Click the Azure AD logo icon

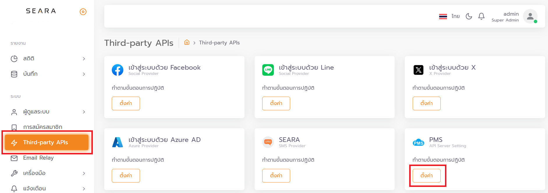pyautogui.click(x=118, y=142)
